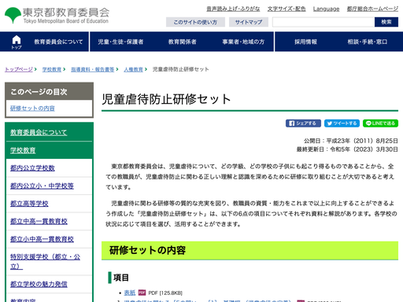Viewport: 403px width, 302px height.
Task: Click the 最終更新日 令和5年 date text
Action: coord(347,149)
